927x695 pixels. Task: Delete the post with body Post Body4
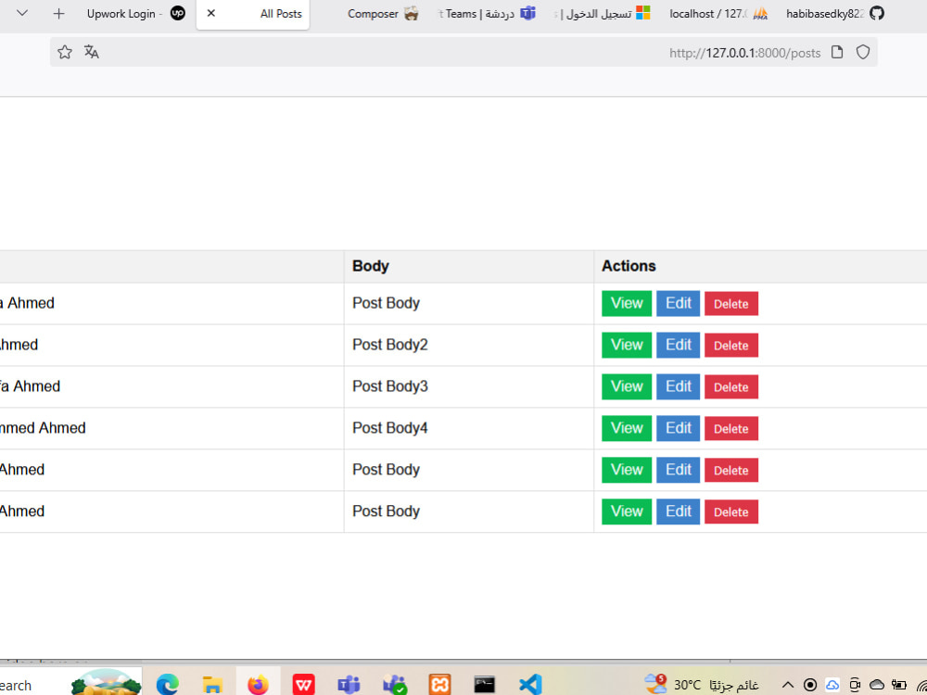[731, 429]
